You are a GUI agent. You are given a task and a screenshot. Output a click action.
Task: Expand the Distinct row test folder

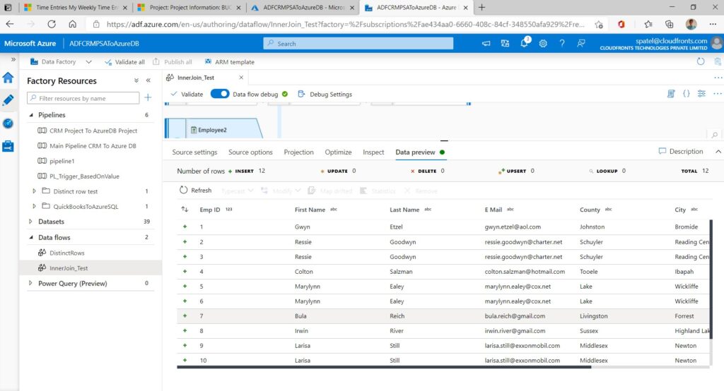34,191
